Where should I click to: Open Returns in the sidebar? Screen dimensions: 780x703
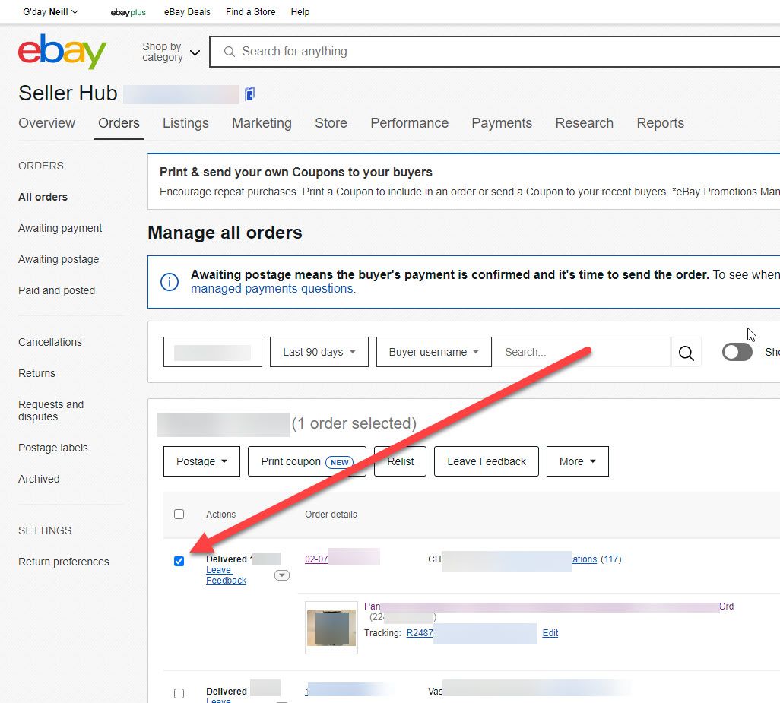36,373
